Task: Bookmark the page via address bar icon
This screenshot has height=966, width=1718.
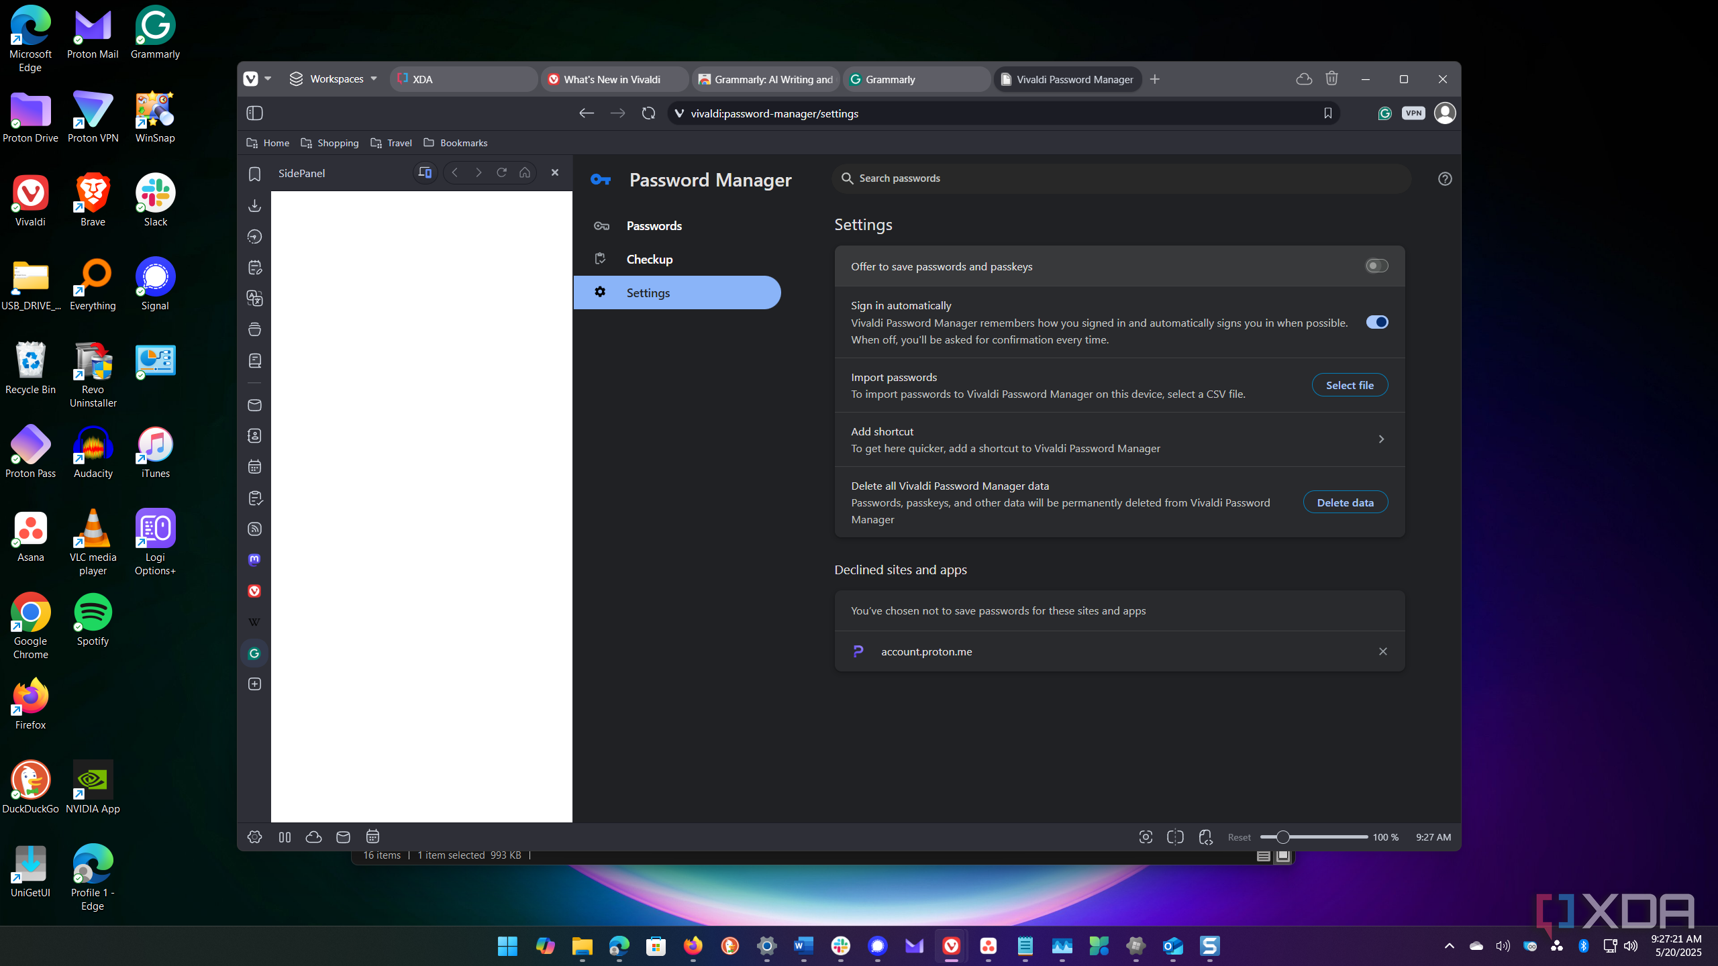Action: 1327,113
